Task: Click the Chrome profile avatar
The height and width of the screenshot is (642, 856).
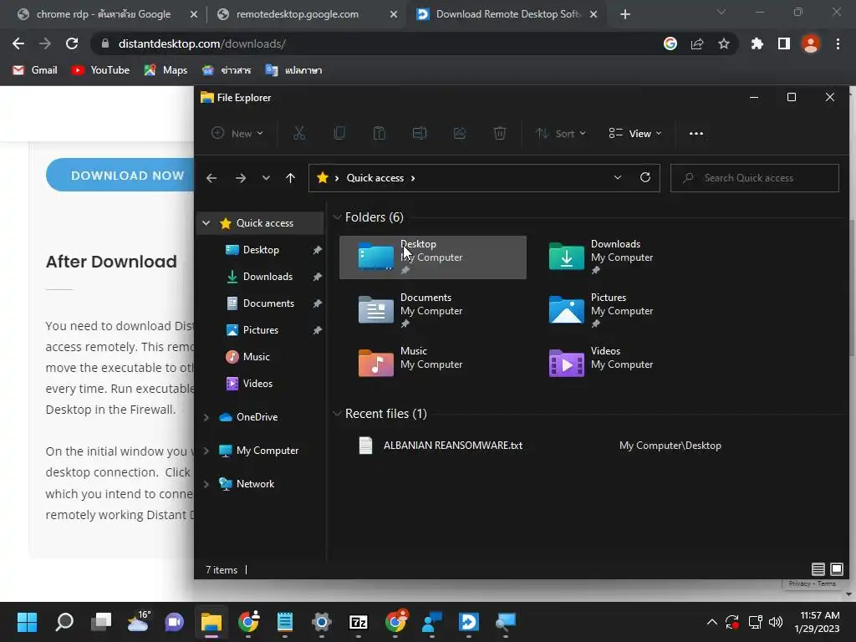Action: pyautogui.click(x=811, y=43)
